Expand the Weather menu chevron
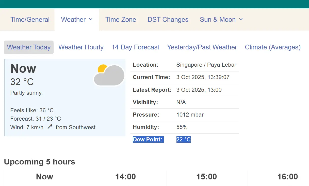Image resolution: width=309 pixels, height=186 pixels. tap(91, 19)
